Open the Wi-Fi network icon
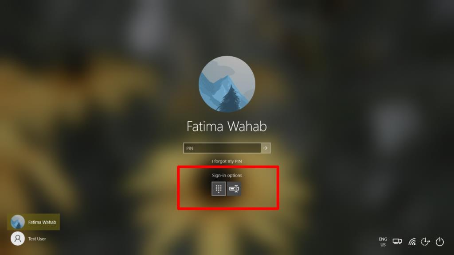454x255 pixels. coord(412,241)
